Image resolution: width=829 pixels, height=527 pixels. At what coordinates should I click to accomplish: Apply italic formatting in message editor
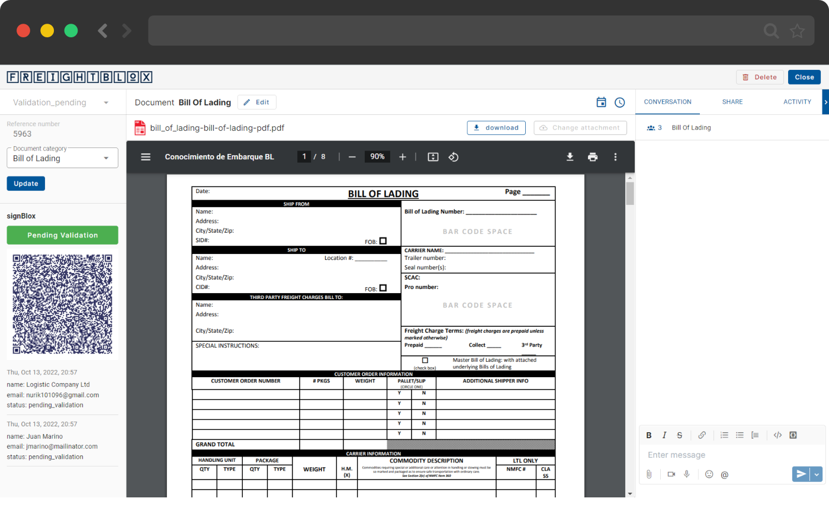click(x=664, y=435)
